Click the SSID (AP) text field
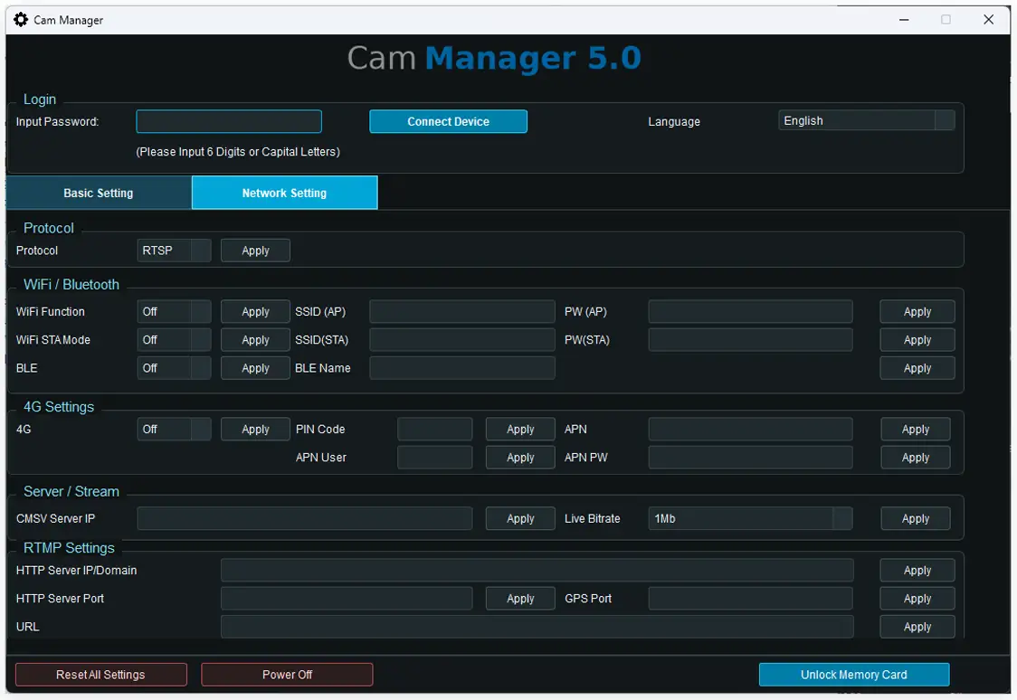This screenshot has width=1017, height=700. coord(462,312)
